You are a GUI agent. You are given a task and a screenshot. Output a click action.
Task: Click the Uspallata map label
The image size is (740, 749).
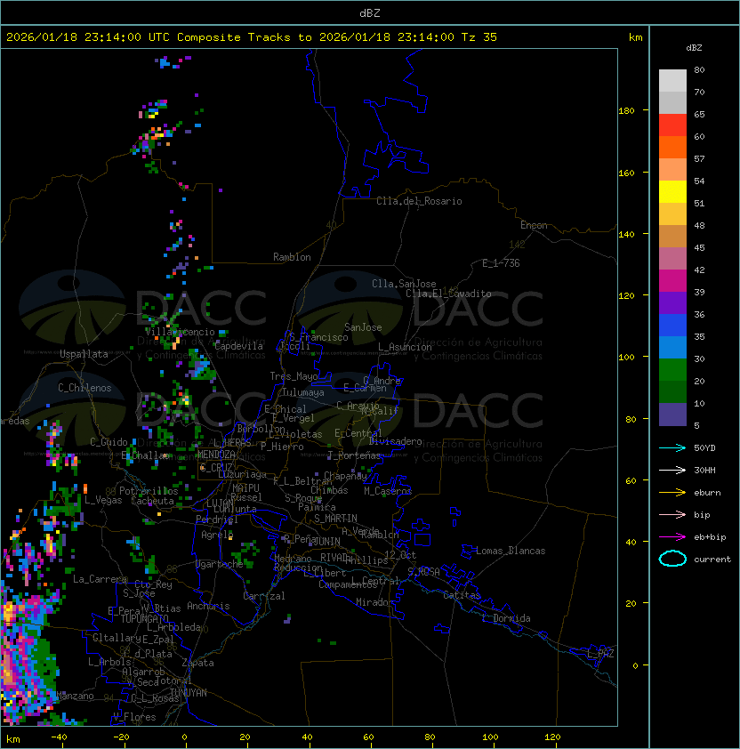(x=84, y=354)
